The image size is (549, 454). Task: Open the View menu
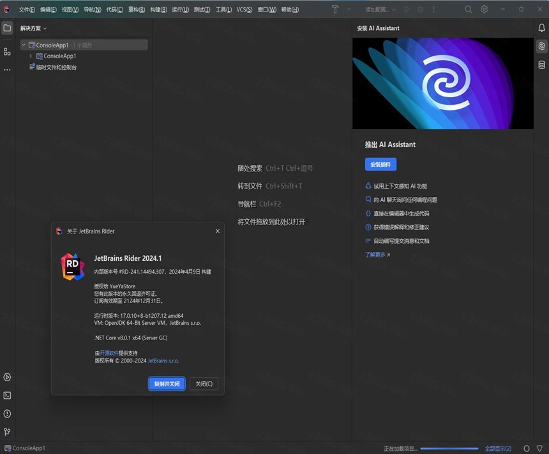(70, 10)
